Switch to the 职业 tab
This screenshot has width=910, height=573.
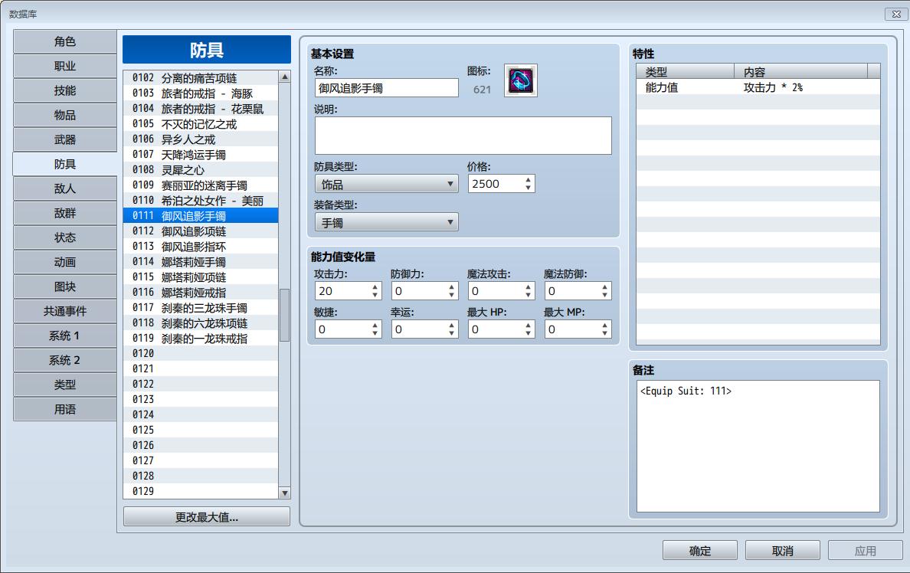click(x=65, y=66)
